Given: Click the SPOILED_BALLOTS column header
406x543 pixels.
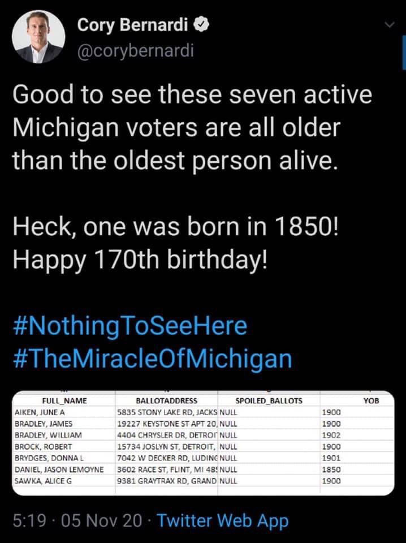Looking at the screenshot, I should (x=269, y=401).
